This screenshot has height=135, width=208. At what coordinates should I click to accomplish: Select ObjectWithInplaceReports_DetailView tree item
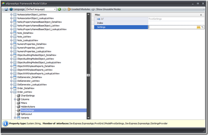(36, 66)
